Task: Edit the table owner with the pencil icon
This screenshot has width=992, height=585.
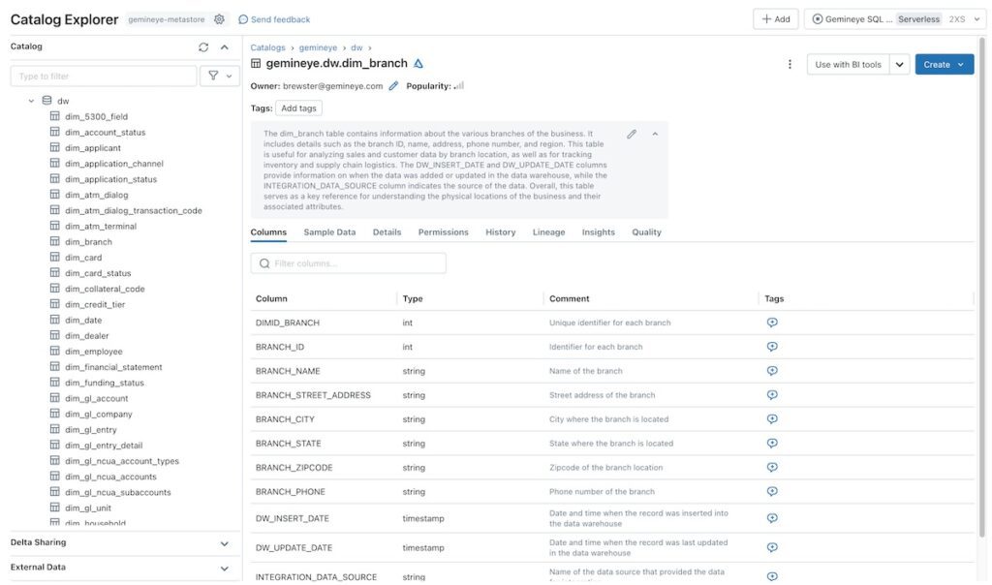Action: (x=392, y=84)
